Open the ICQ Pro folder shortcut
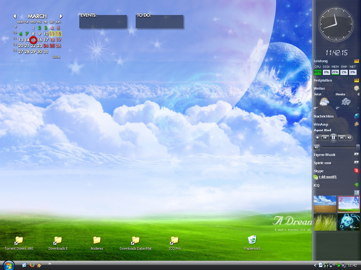The height and width of the screenshot is (270, 361). 174,240
